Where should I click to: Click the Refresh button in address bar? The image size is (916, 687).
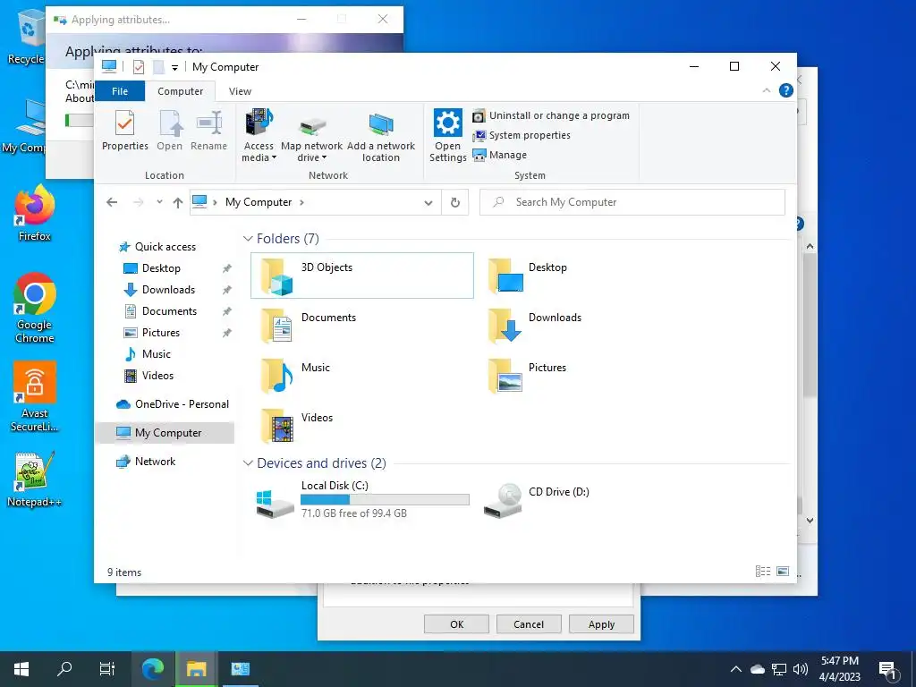coord(455,202)
